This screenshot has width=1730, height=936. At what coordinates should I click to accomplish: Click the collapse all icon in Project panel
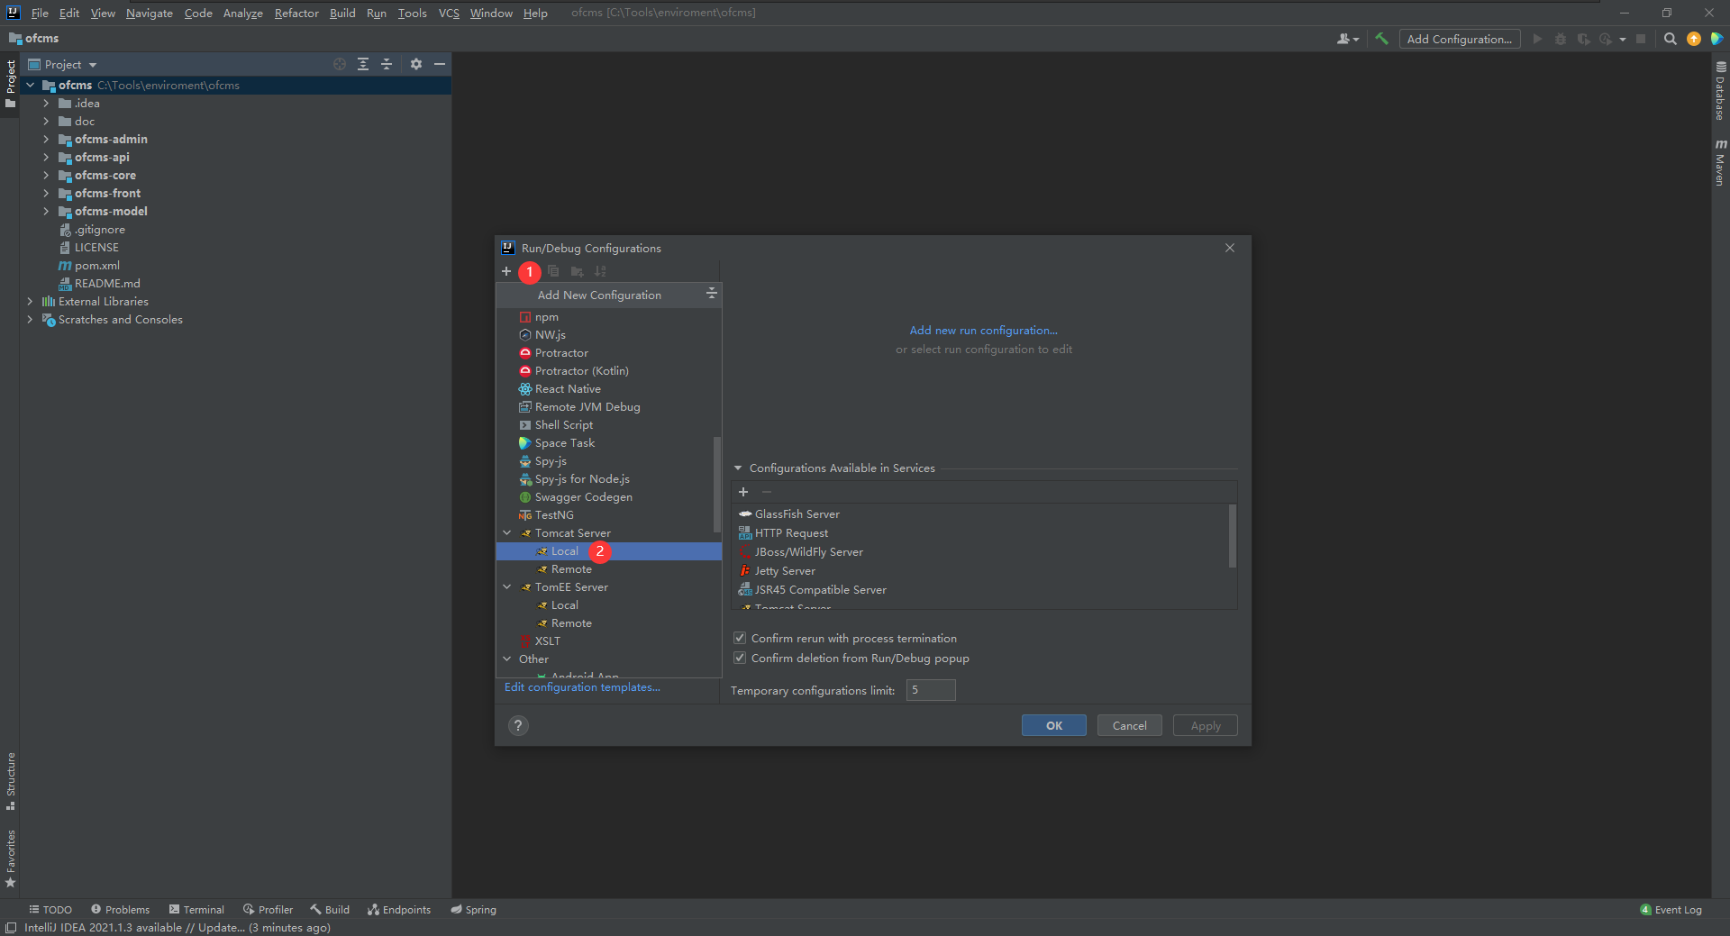(387, 64)
